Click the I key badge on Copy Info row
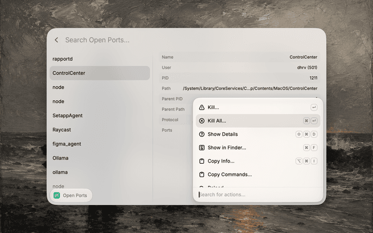Screen dimensions: 373x233 point(314,161)
